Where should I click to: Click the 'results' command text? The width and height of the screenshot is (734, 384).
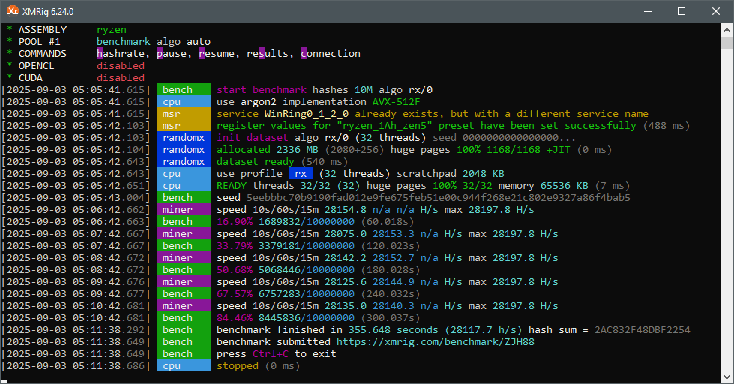268,54
